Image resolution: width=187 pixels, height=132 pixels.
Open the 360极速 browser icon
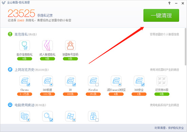point(48,81)
